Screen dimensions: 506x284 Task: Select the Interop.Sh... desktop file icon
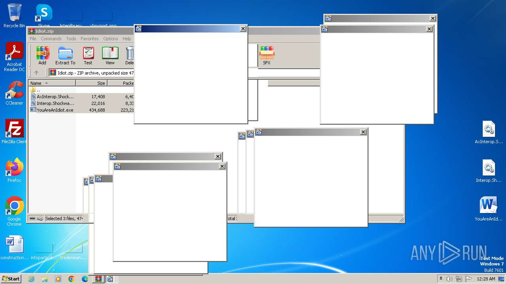489,171
